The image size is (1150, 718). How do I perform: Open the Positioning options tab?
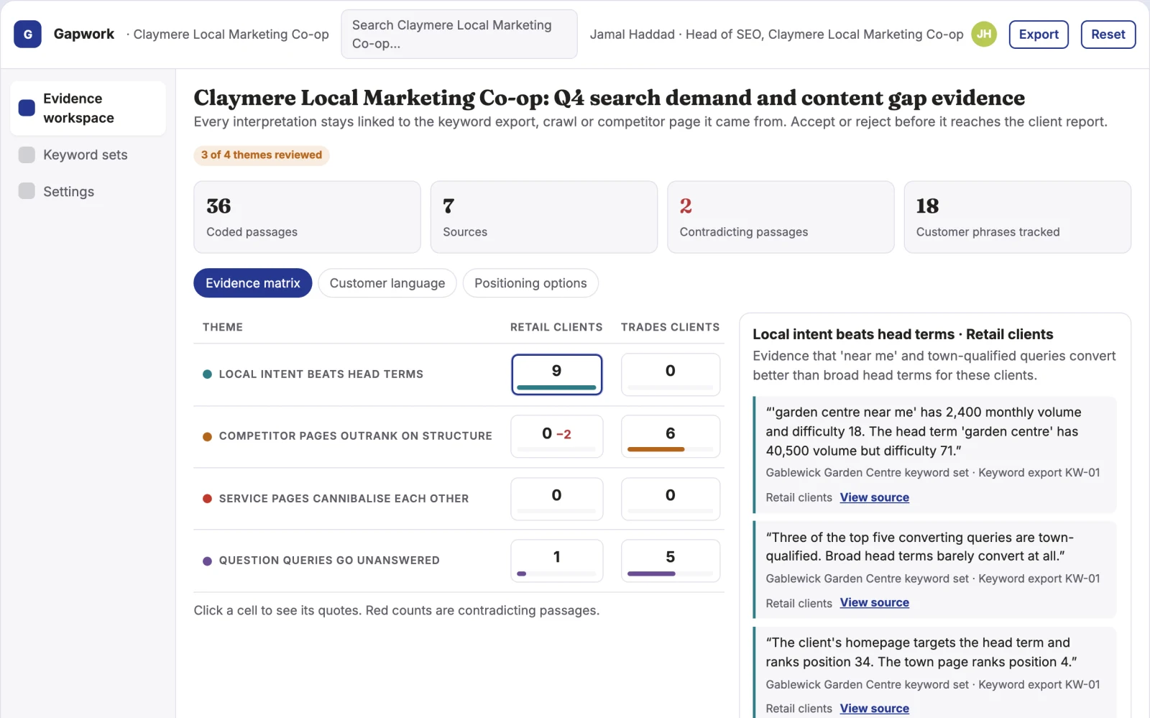pos(530,283)
